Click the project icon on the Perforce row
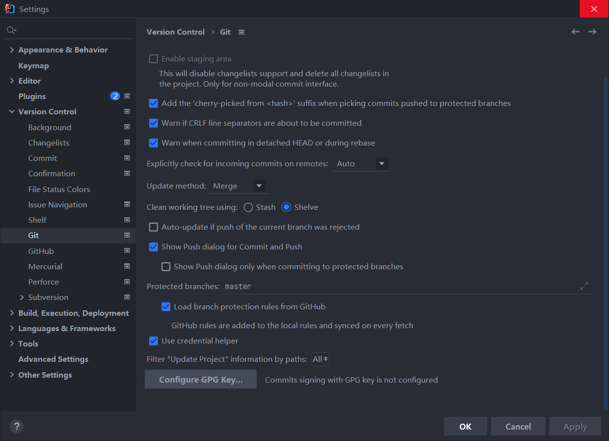 (127, 282)
